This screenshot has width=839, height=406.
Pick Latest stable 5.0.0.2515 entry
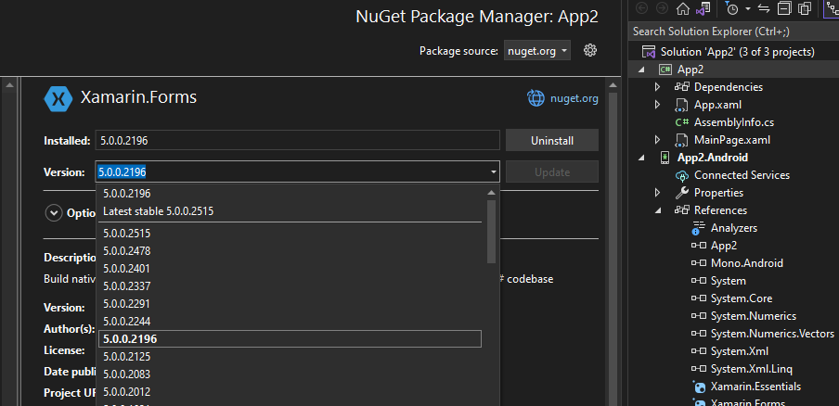(158, 211)
